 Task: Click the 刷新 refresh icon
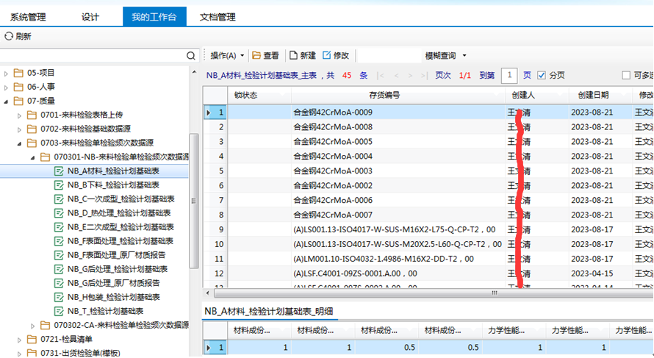(x=8, y=36)
